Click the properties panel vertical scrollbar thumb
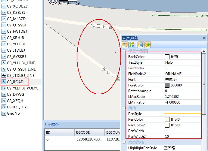The width and height of the screenshot is (208, 151). pyautogui.click(x=204, y=84)
